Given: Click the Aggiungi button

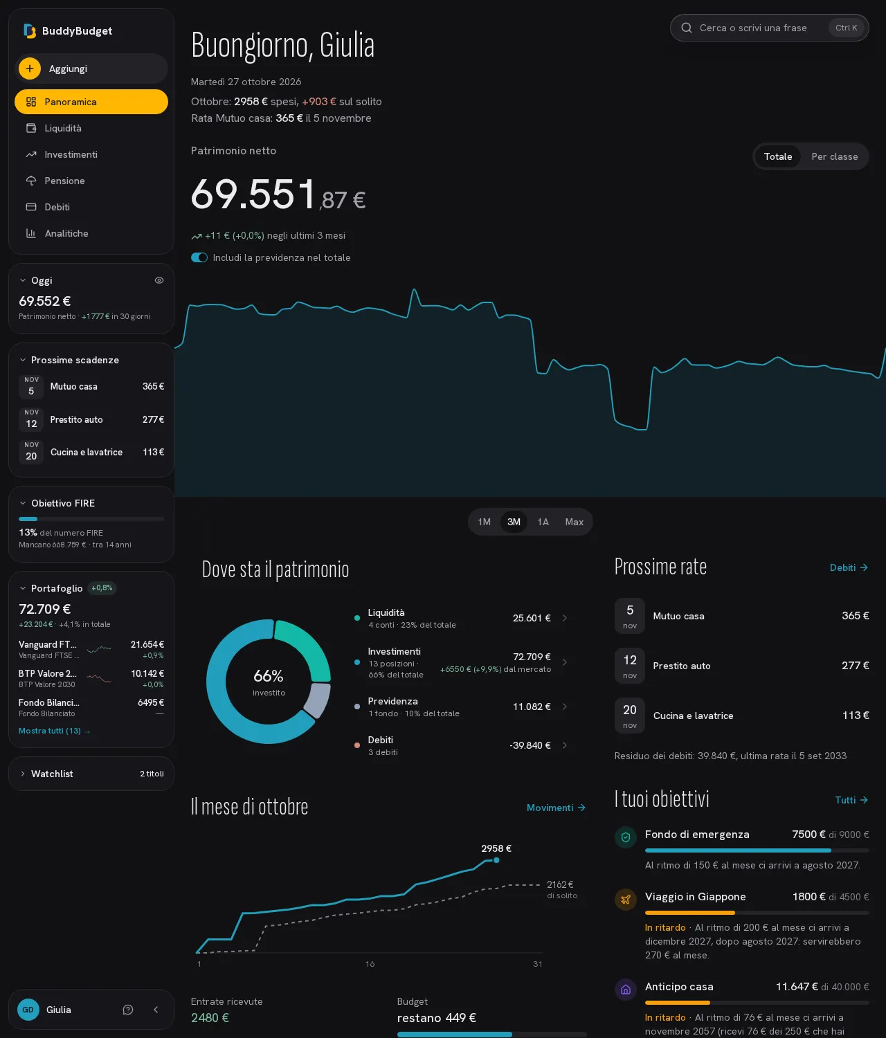Looking at the screenshot, I should [91, 69].
